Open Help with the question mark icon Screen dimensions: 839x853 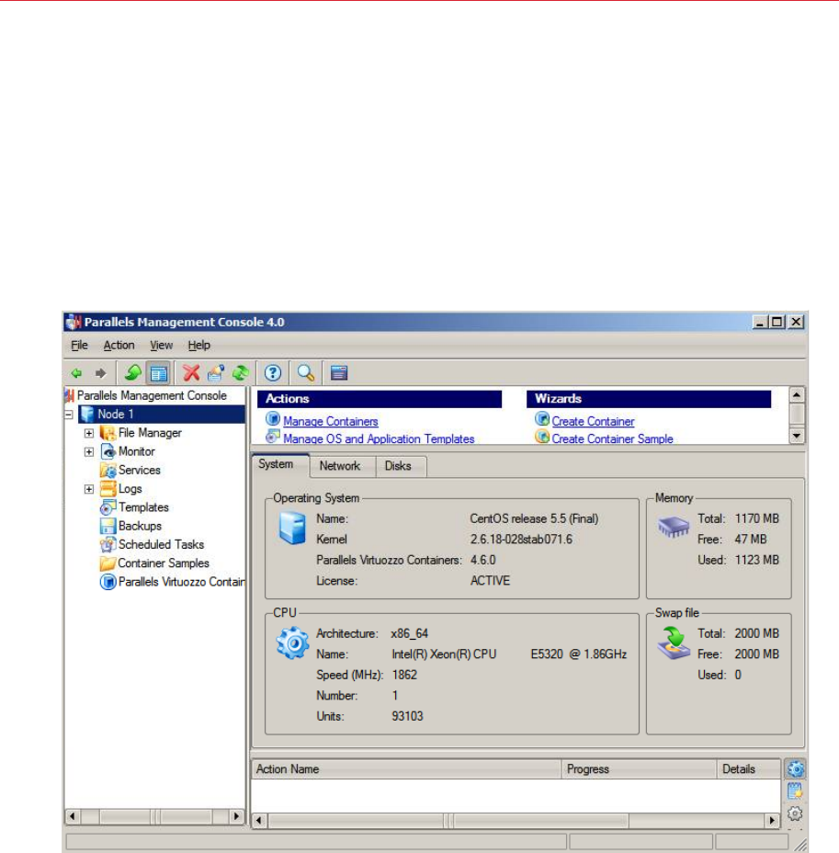tap(273, 373)
